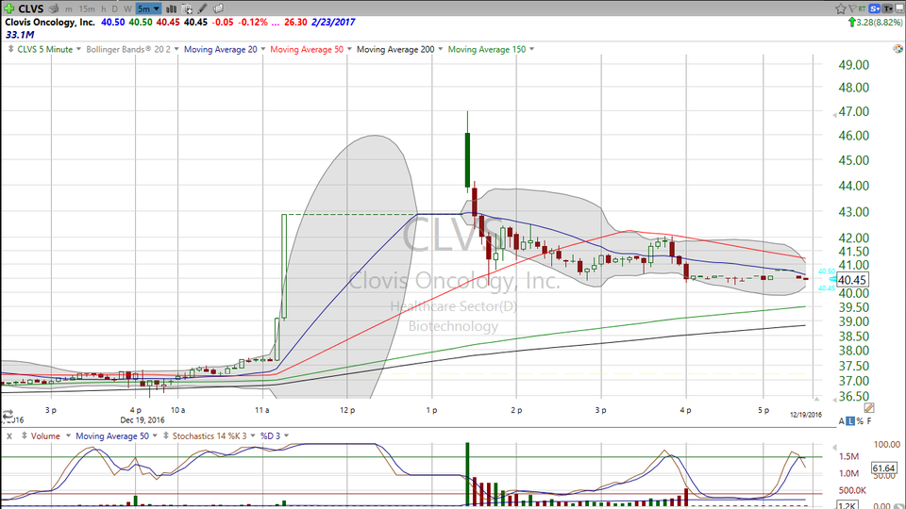Click the Dec 19, 2016 date label
This screenshot has width=906, height=509.
coord(143,420)
